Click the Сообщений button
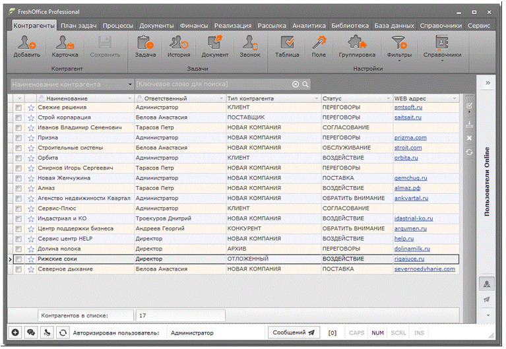 [x=294, y=333]
